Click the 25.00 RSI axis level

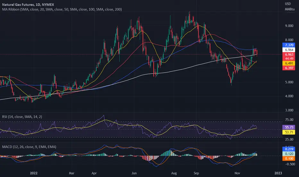pos(289,139)
